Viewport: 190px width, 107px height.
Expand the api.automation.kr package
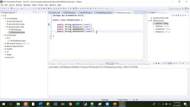click(5, 21)
